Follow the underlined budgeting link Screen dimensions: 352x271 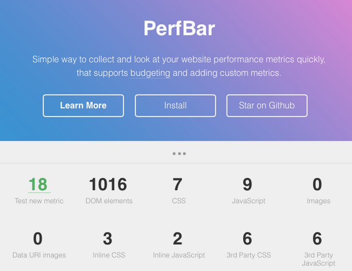click(x=150, y=73)
